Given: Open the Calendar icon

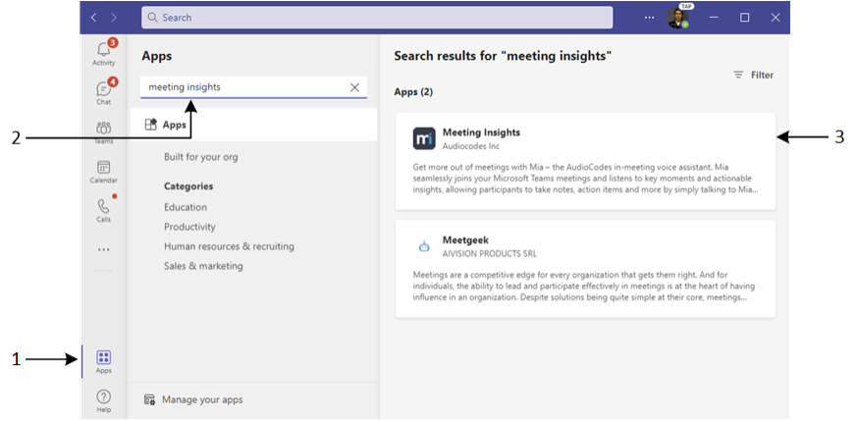Looking at the screenshot, I should [103, 171].
